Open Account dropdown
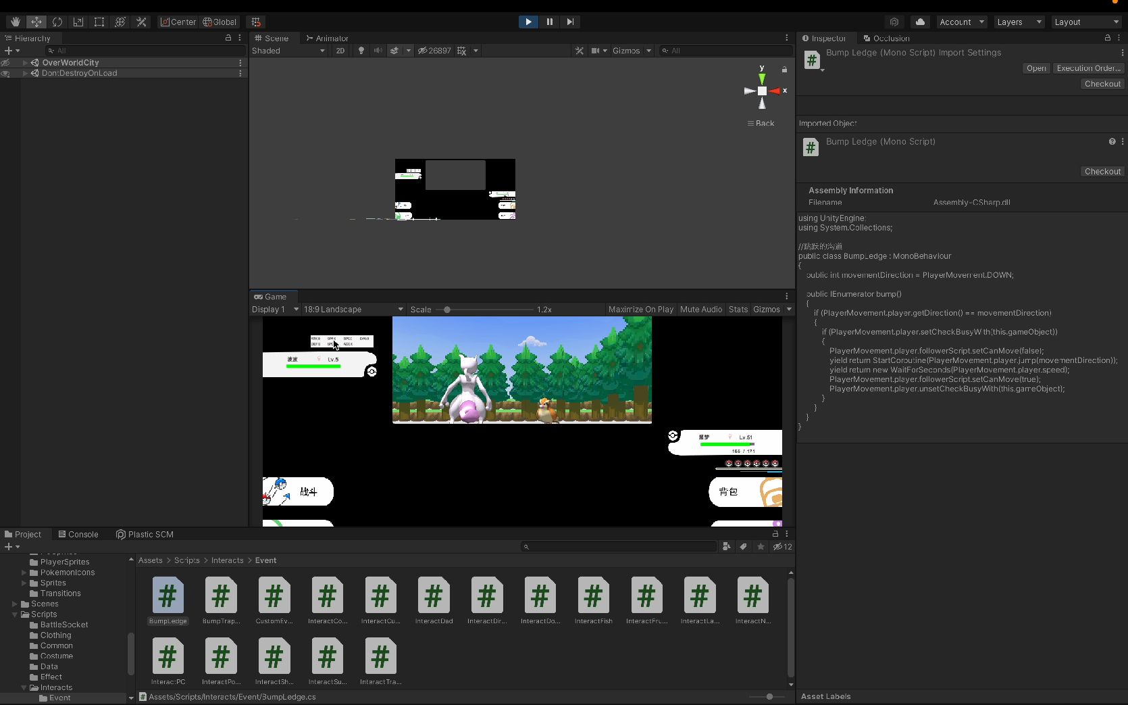 tap(962, 22)
